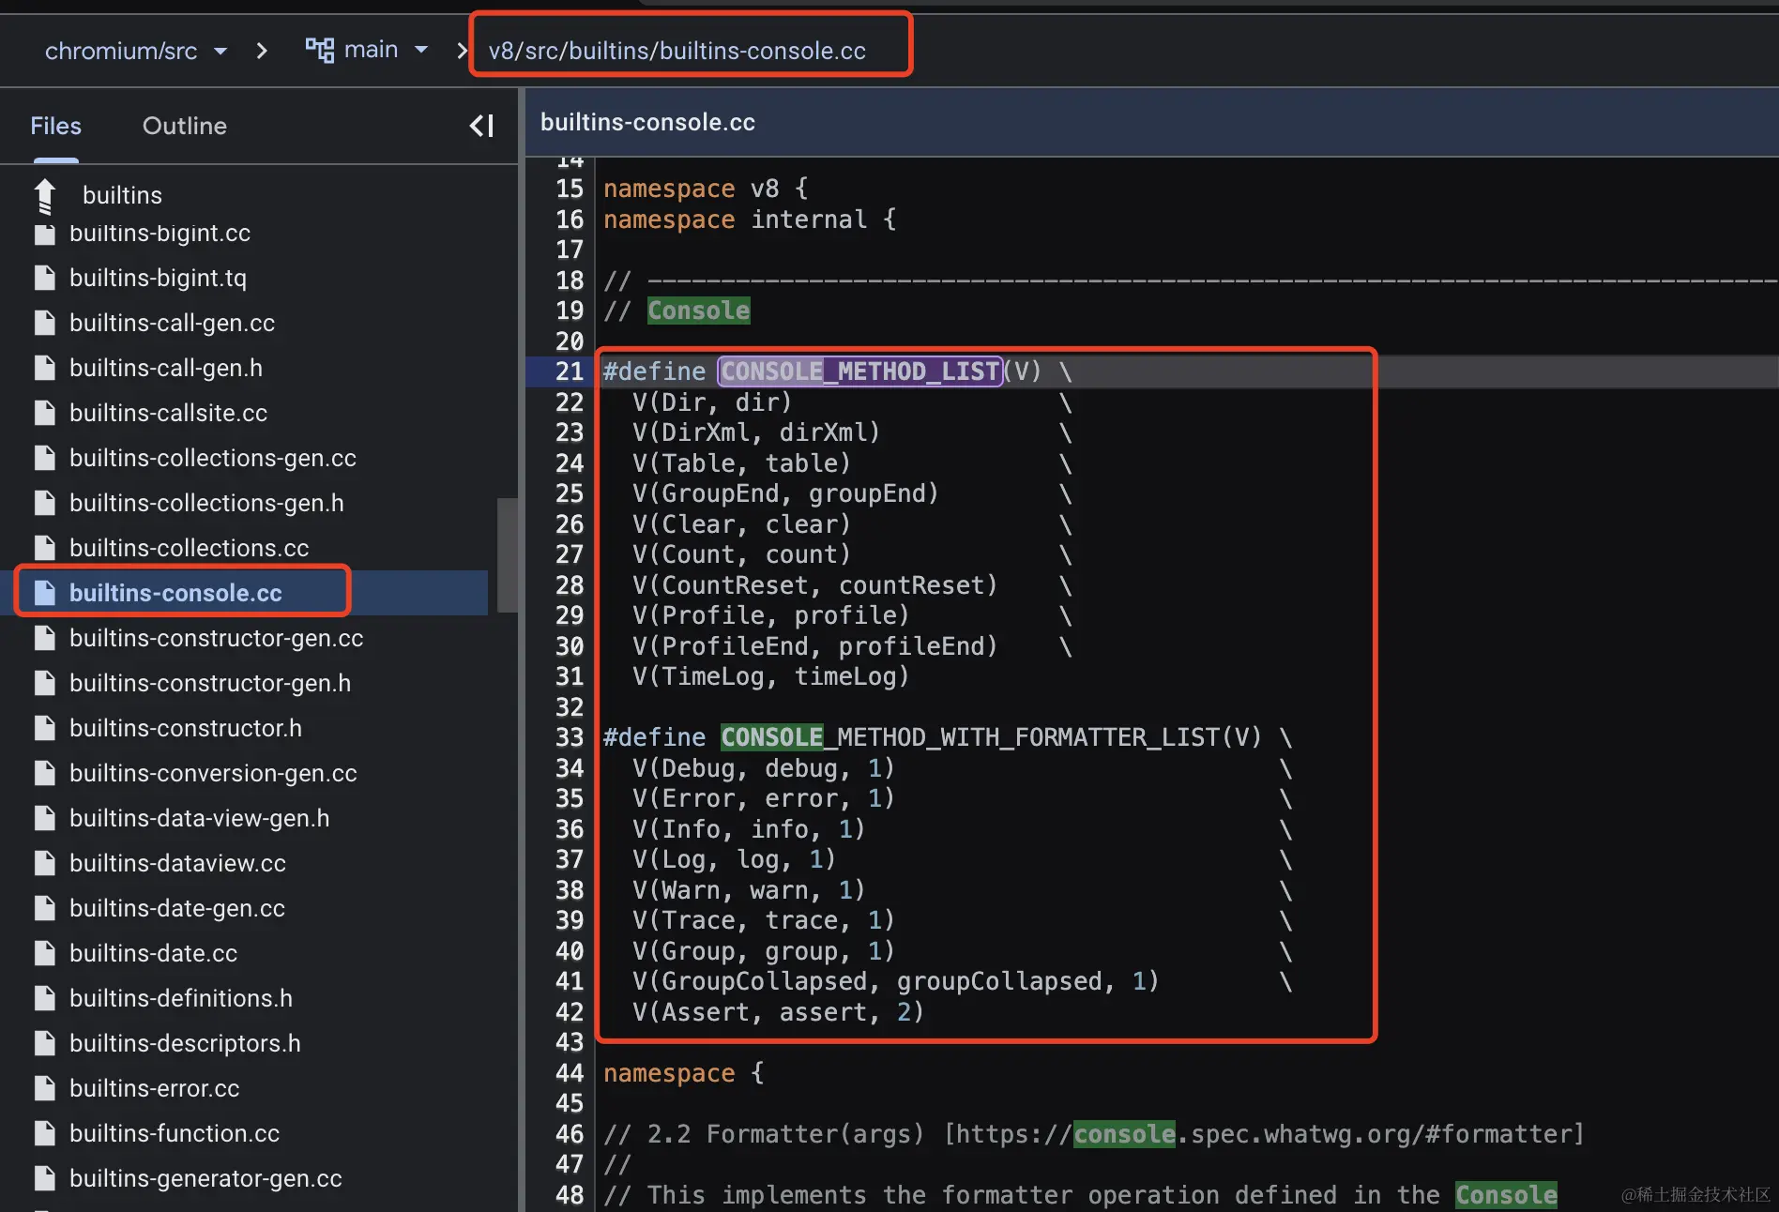
Task: Click highlighted Console comment on line 19
Action: coord(698,311)
